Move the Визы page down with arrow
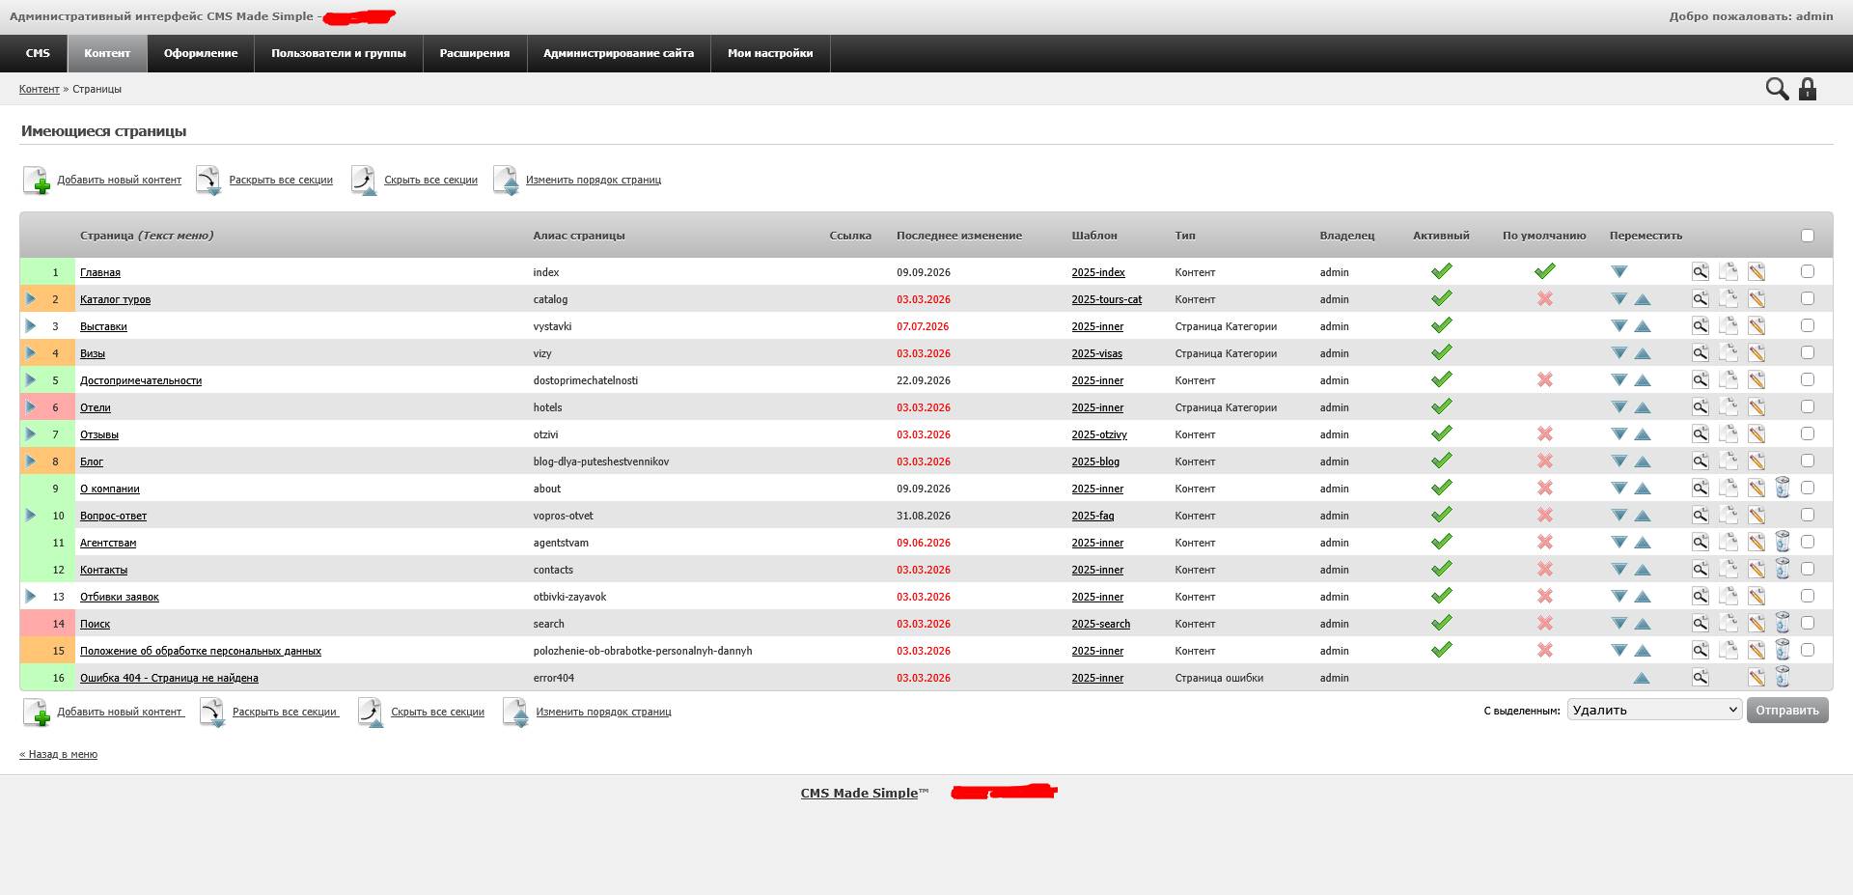Screen dimensions: 1853x895 click(1619, 353)
